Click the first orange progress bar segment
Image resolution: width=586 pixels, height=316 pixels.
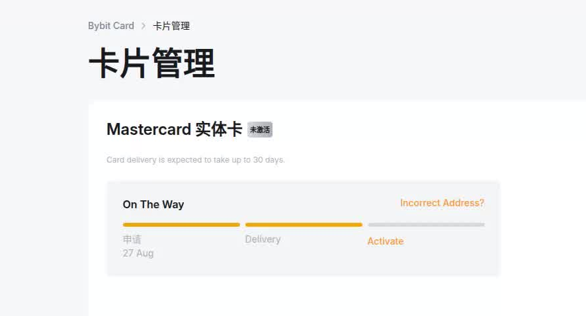181,225
